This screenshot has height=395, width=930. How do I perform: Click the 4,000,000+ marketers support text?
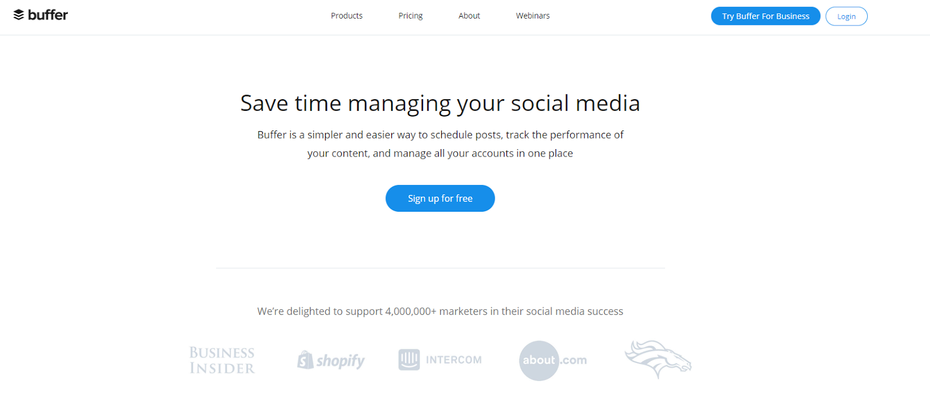pyautogui.click(x=440, y=311)
